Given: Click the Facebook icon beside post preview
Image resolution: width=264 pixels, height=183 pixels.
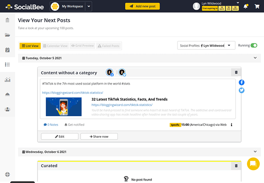Looking at the screenshot, I should [x=242, y=82].
